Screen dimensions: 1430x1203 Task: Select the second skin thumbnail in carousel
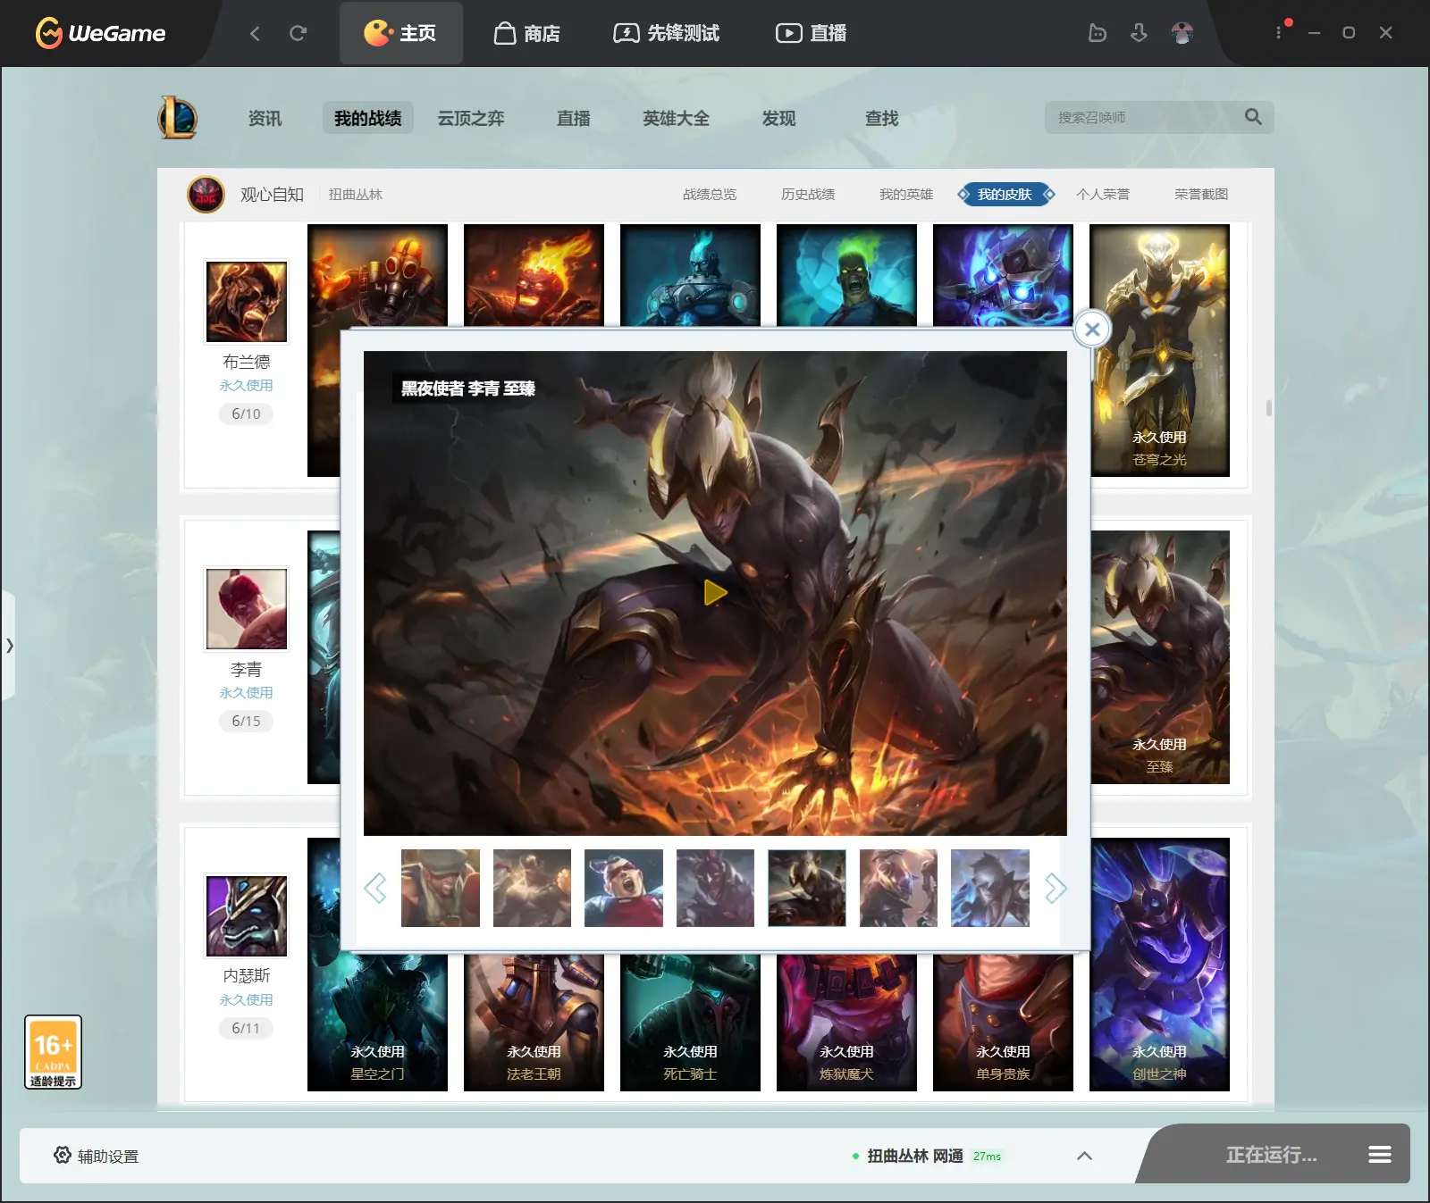(x=532, y=888)
